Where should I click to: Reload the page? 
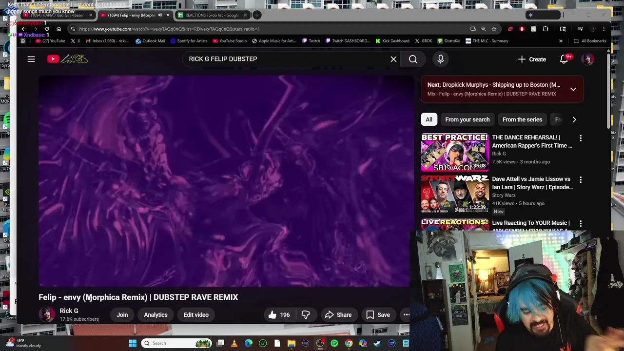[x=47, y=29]
